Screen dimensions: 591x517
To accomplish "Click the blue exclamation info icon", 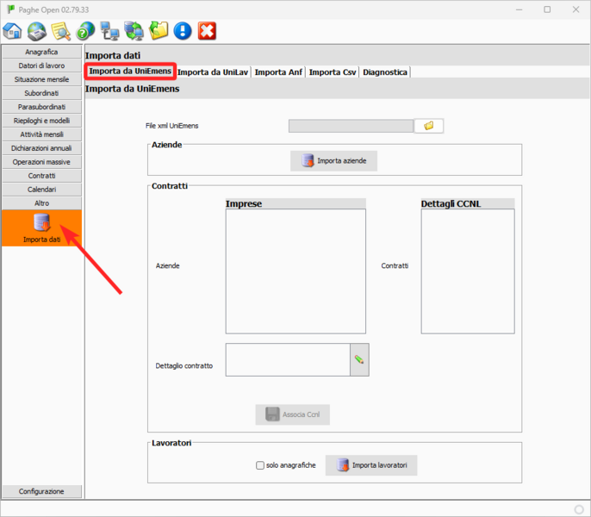I will pos(183,31).
